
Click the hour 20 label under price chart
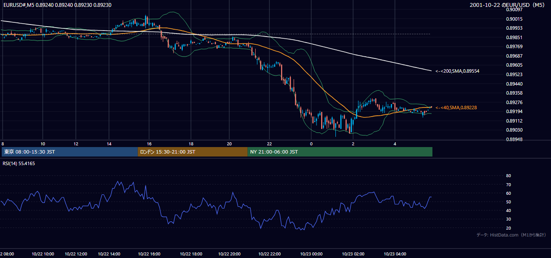229,144
